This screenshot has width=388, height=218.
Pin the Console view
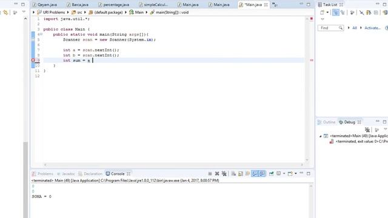271,174
